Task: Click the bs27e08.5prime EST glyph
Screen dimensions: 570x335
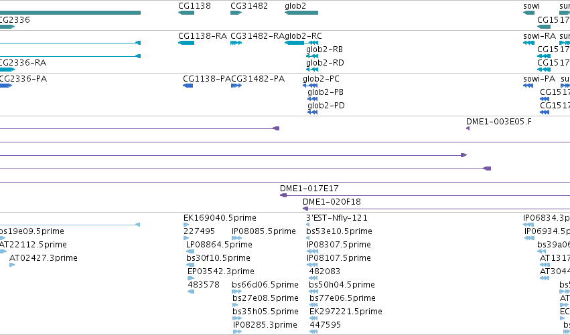Action: (x=236, y=305)
